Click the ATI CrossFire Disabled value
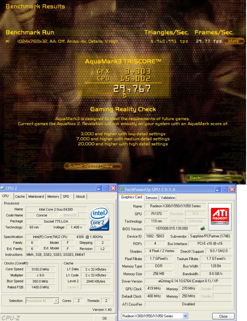This screenshot has height=321, width=247. pos(188,304)
